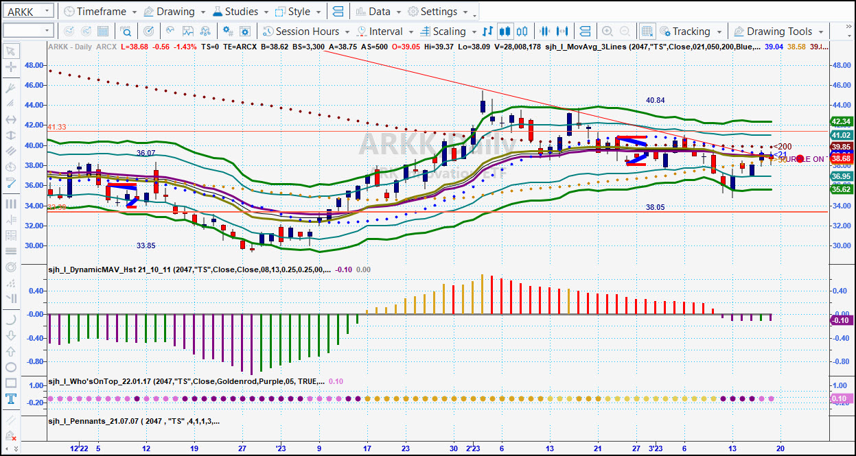
Task: Click the stacked panels icon in lower toolbar
Action: coord(586,31)
